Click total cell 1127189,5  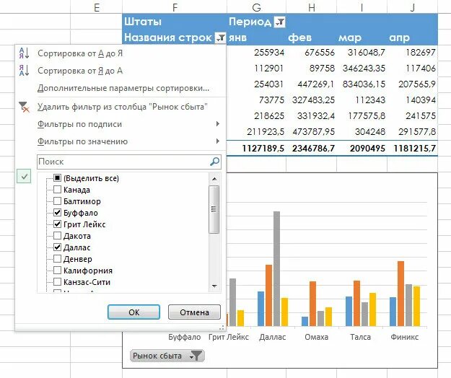pos(256,149)
